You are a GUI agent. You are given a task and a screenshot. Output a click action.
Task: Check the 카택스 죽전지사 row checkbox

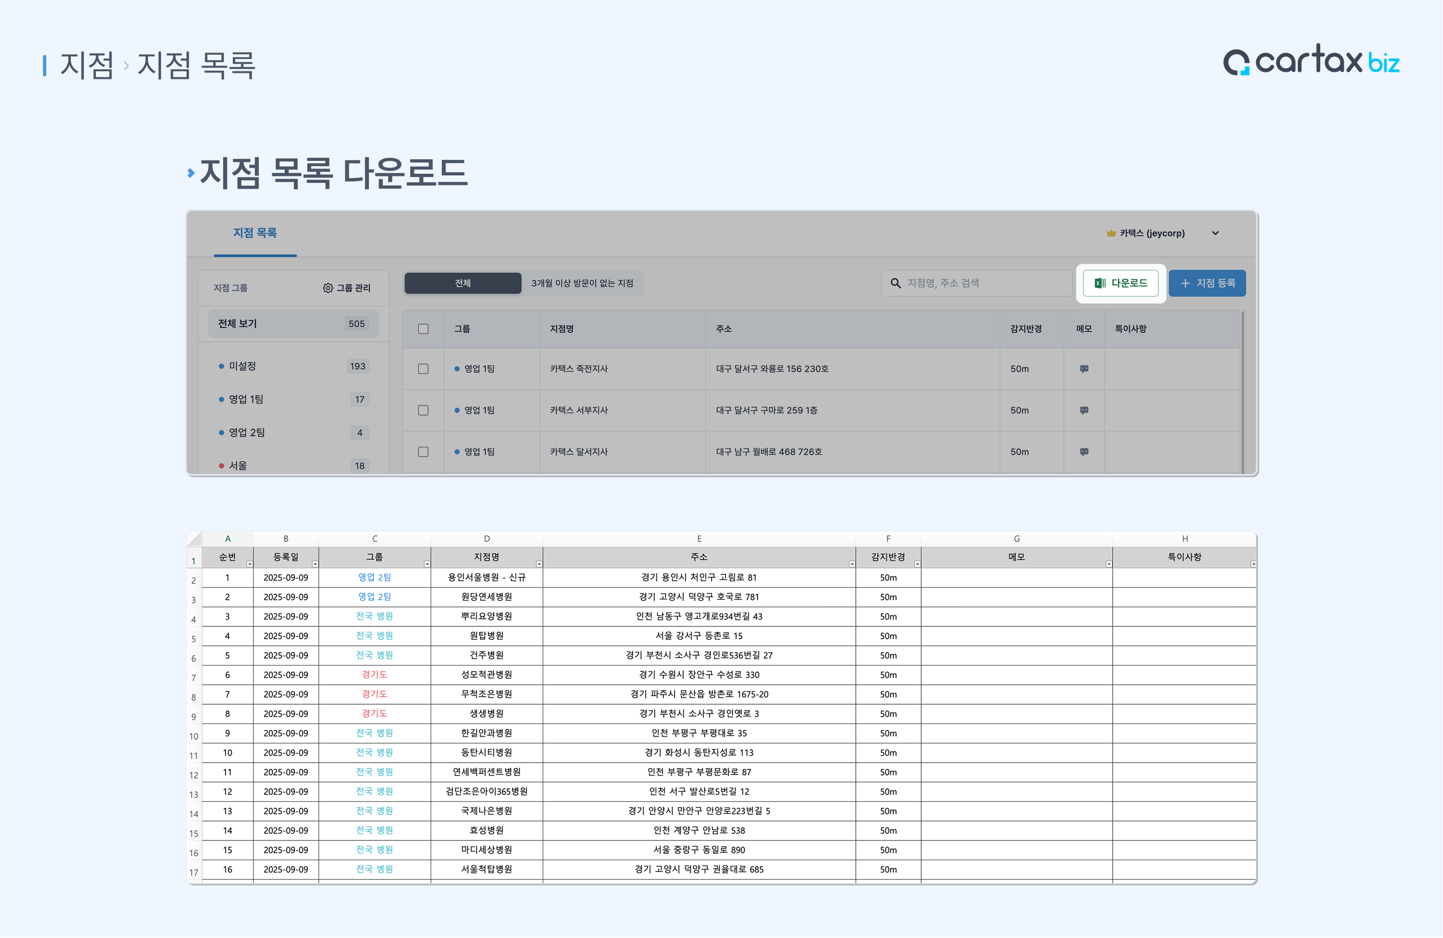[423, 368]
